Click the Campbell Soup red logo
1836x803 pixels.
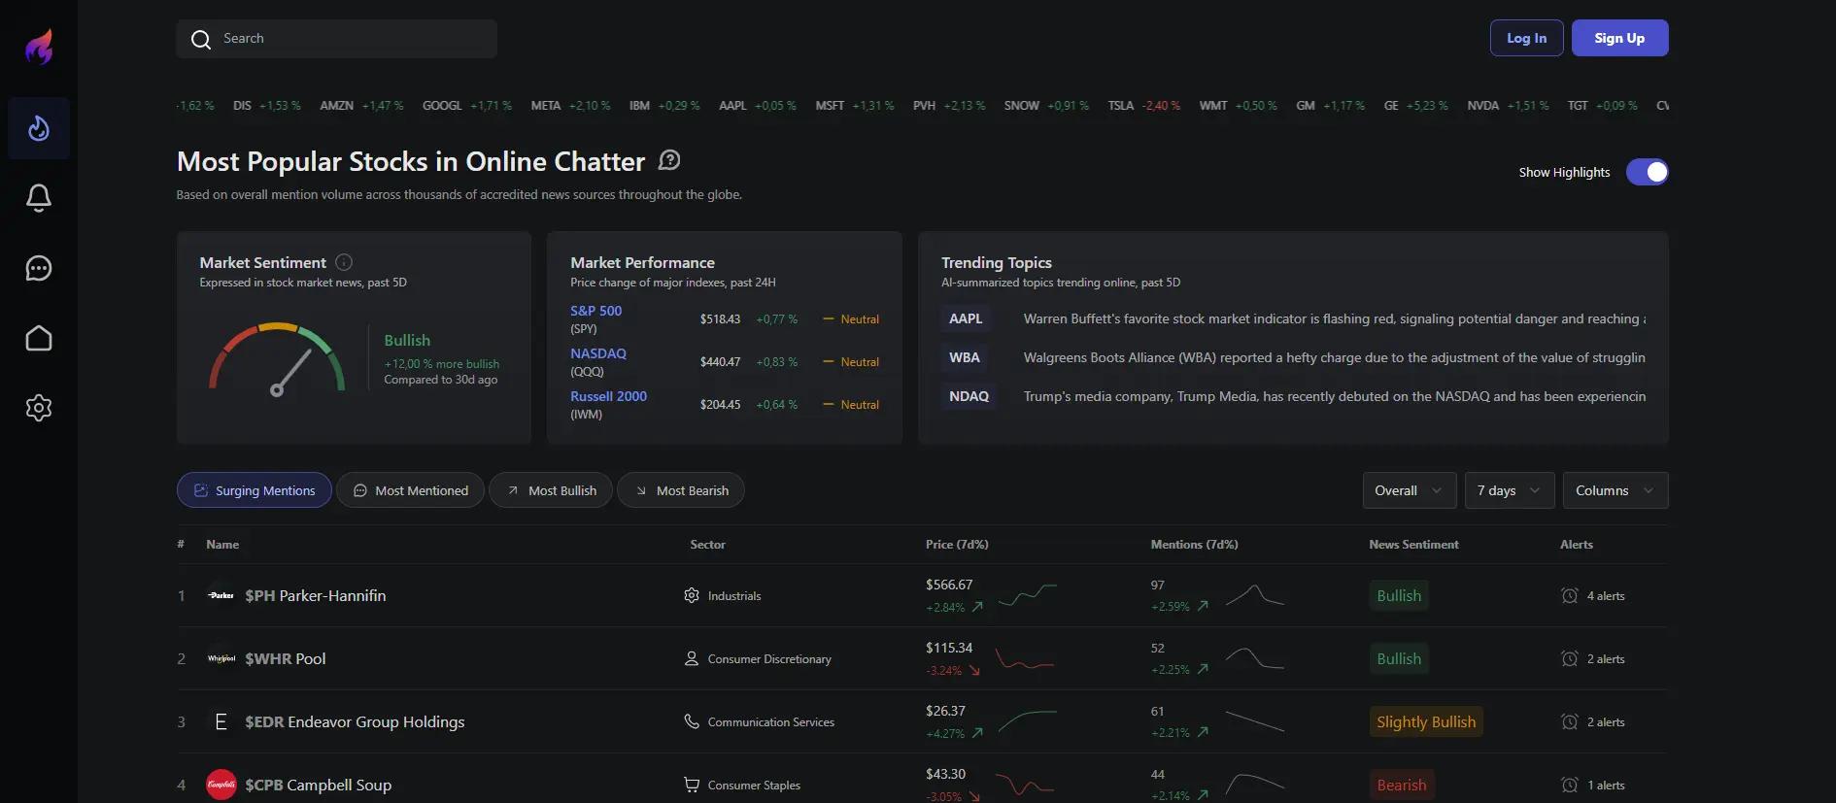click(x=221, y=785)
